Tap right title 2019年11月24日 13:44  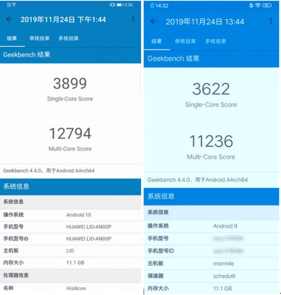point(205,22)
